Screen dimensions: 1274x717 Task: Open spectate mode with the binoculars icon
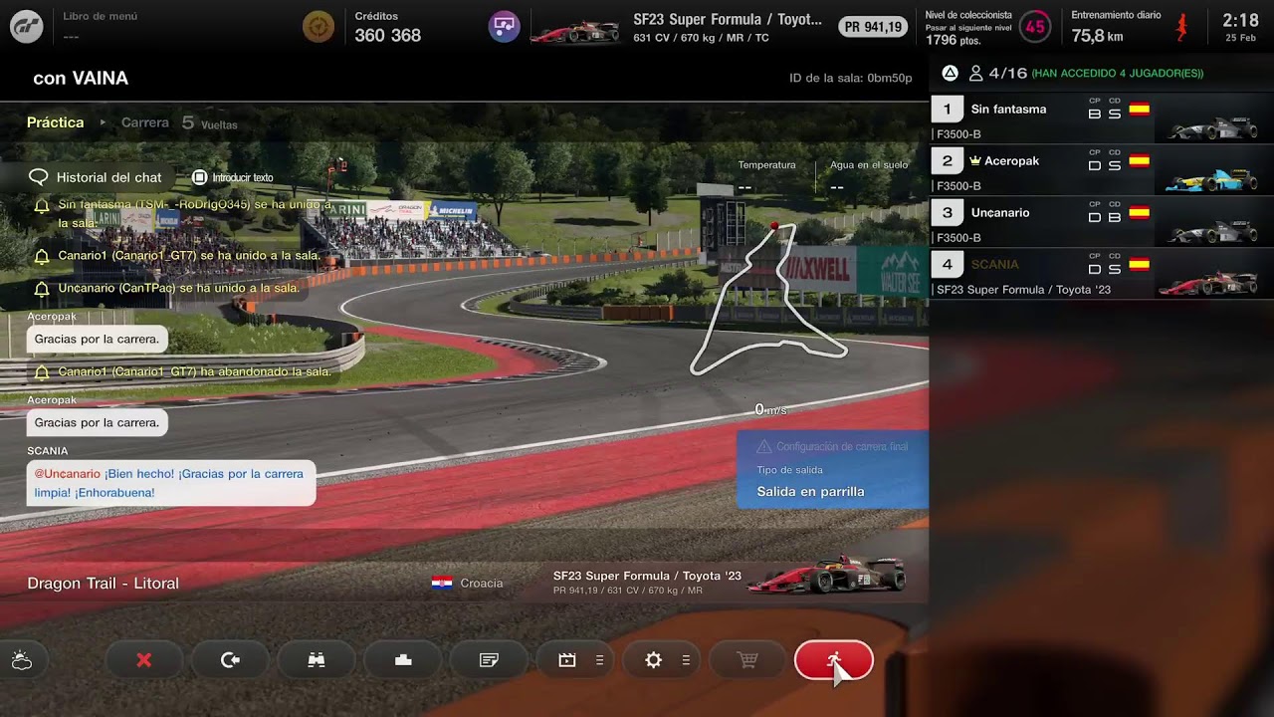[317, 660]
